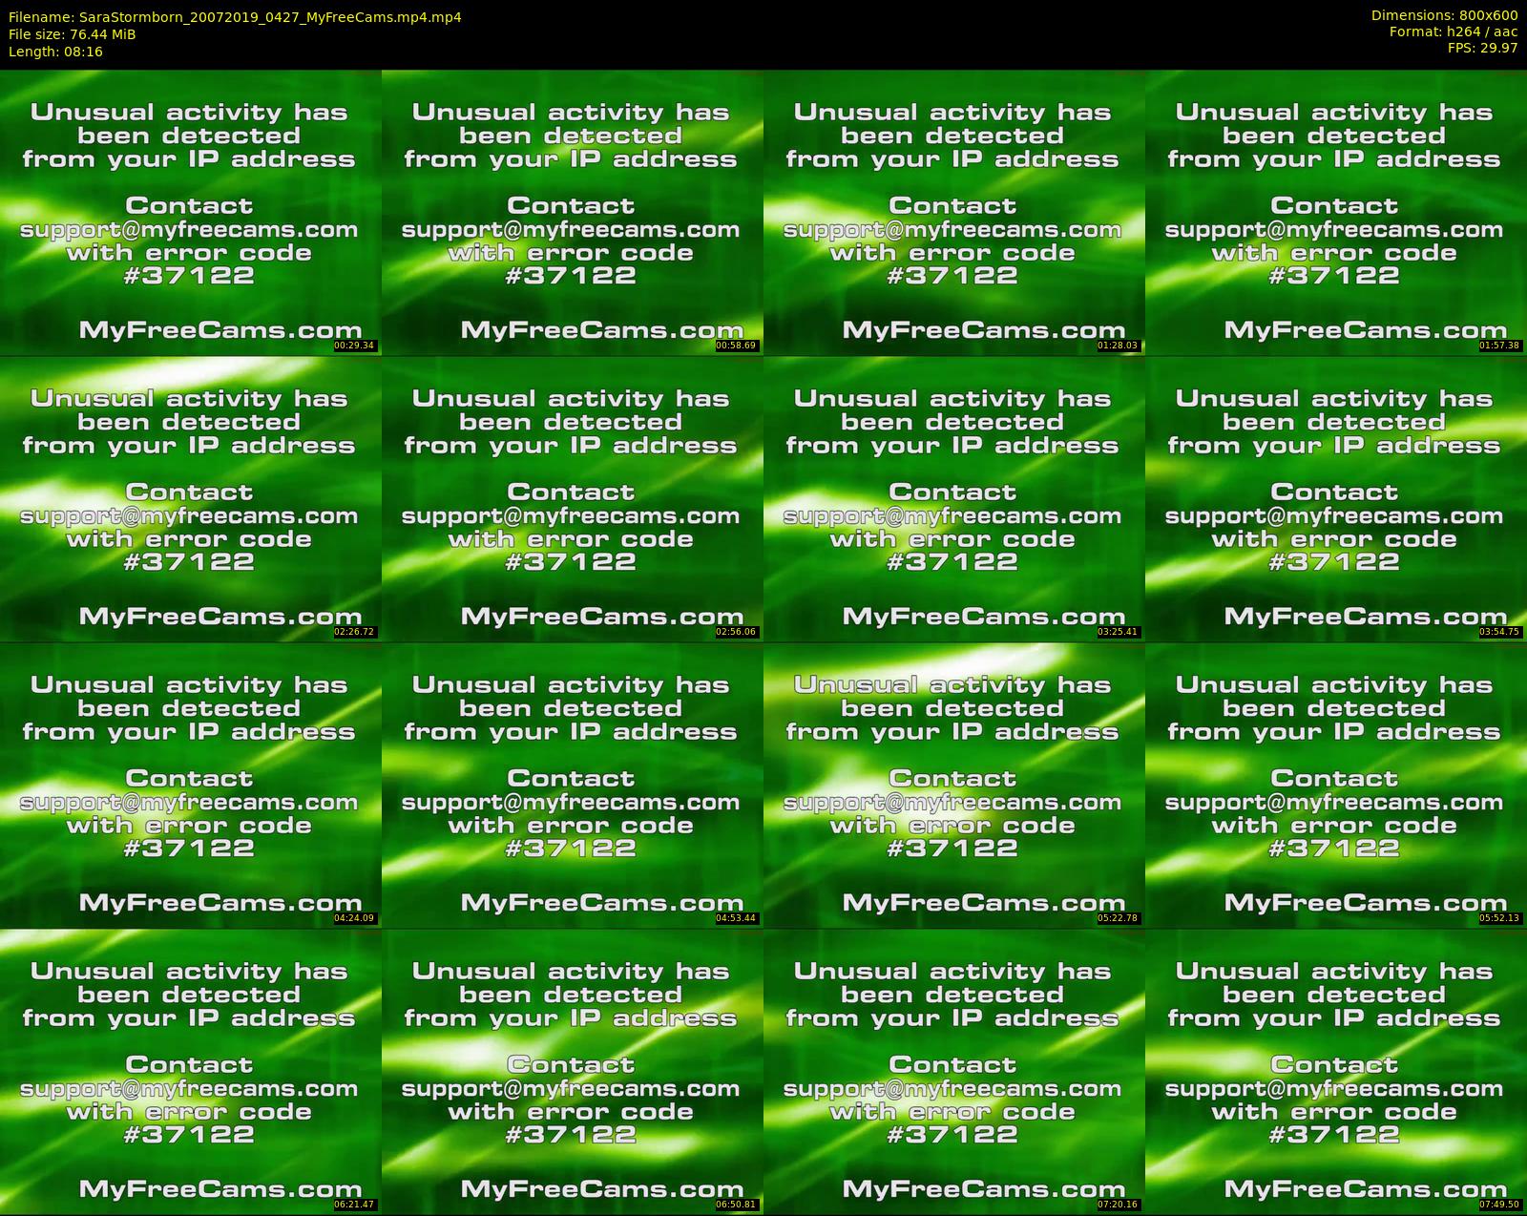Click the 07:49.50 timestamp label
Viewport: 1527px width, 1216px height.
click(1500, 1205)
